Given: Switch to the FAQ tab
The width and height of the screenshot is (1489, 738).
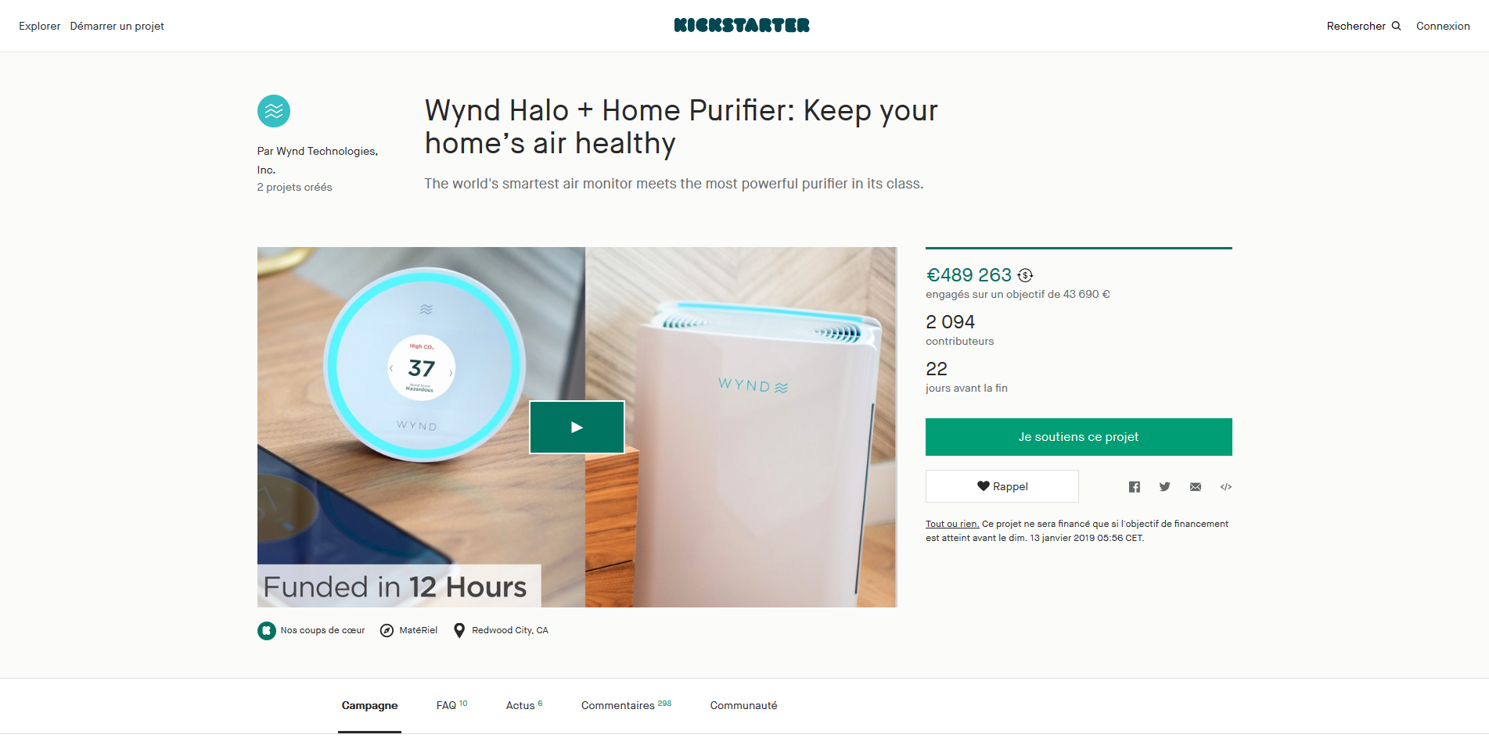Looking at the screenshot, I should 451,705.
